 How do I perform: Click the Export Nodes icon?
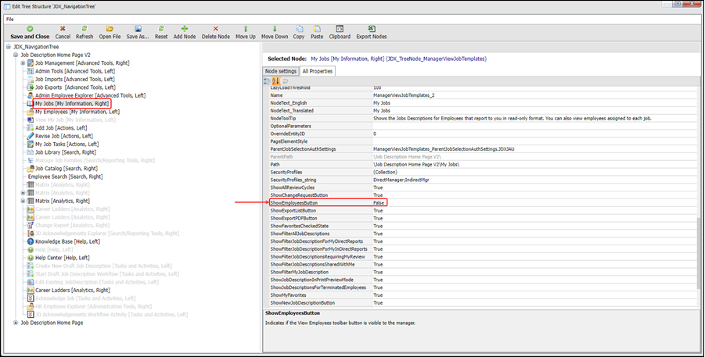[x=371, y=29]
